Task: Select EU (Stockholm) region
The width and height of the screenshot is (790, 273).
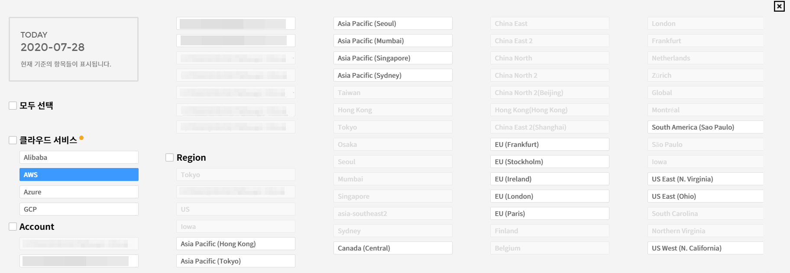Action: 550,162
